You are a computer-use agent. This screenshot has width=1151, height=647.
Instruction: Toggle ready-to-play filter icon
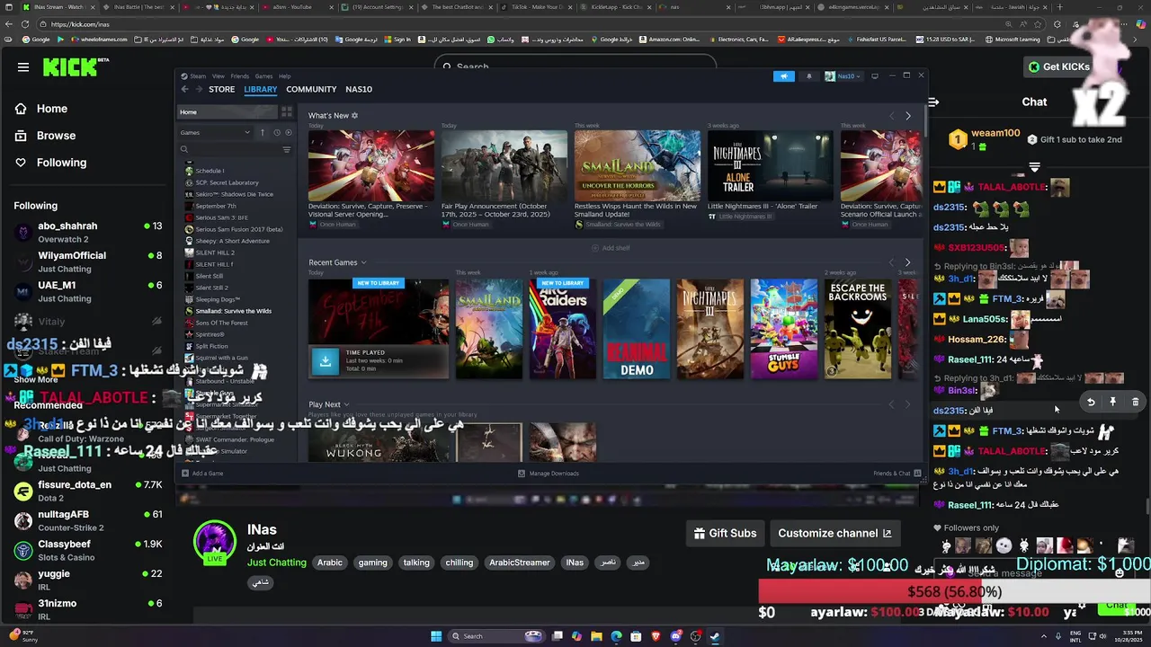tap(288, 132)
